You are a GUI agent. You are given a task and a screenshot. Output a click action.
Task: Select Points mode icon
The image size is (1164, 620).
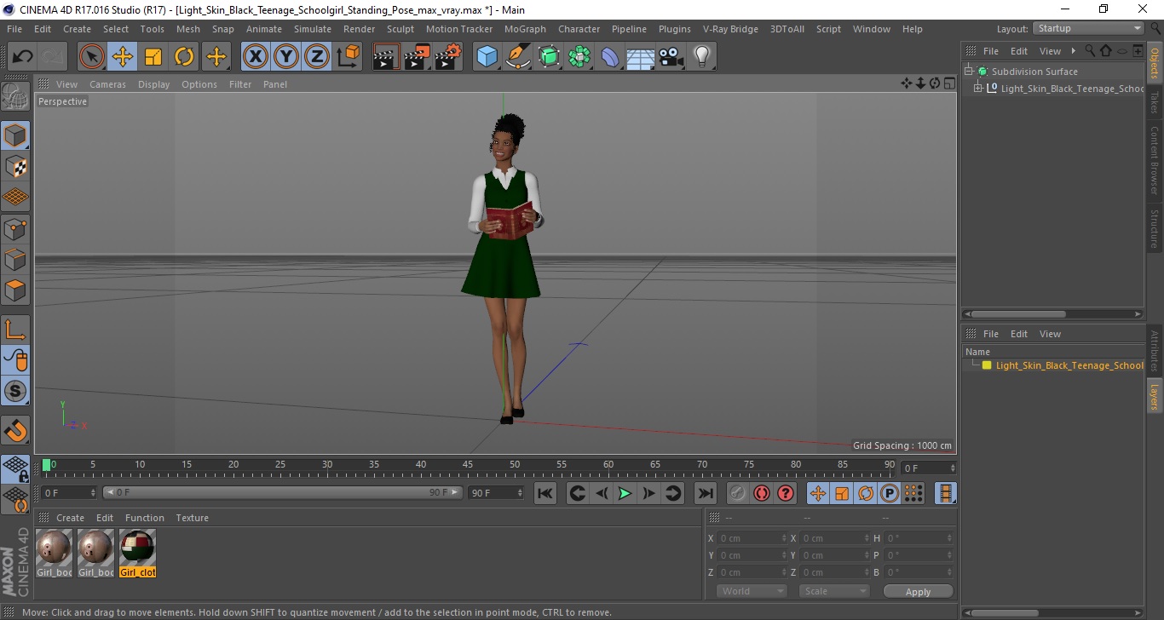pos(15,228)
